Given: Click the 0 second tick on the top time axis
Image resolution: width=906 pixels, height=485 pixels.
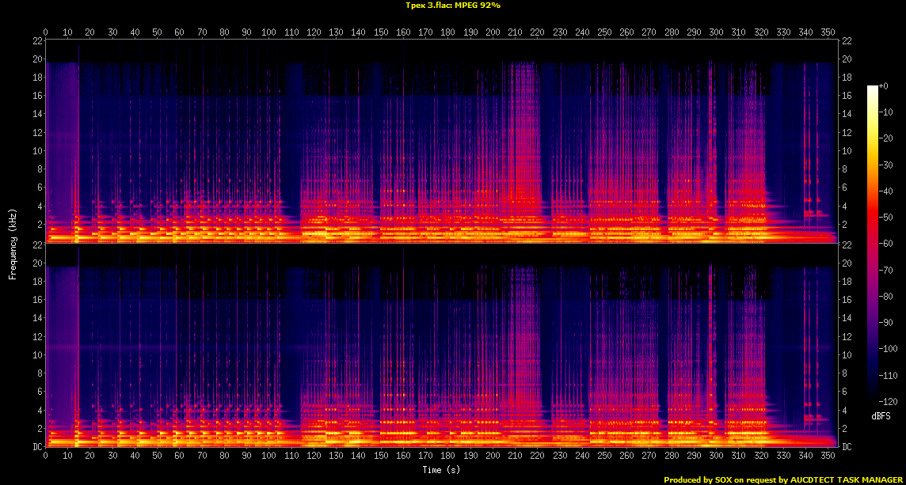Looking at the screenshot, I should point(46,32).
